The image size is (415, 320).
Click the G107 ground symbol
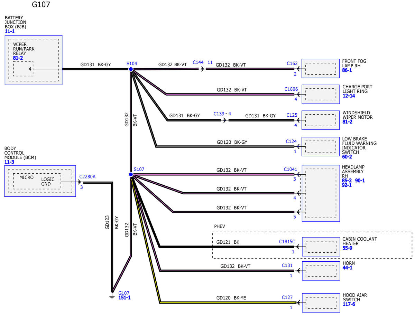(x=112, y=296)
